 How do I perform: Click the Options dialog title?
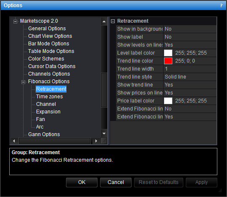pos(13,5)
